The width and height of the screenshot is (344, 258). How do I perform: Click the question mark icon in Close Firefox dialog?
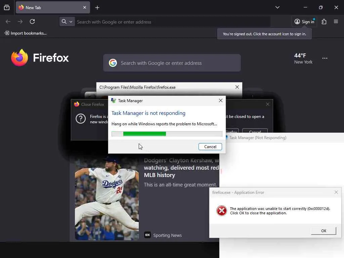81,119
